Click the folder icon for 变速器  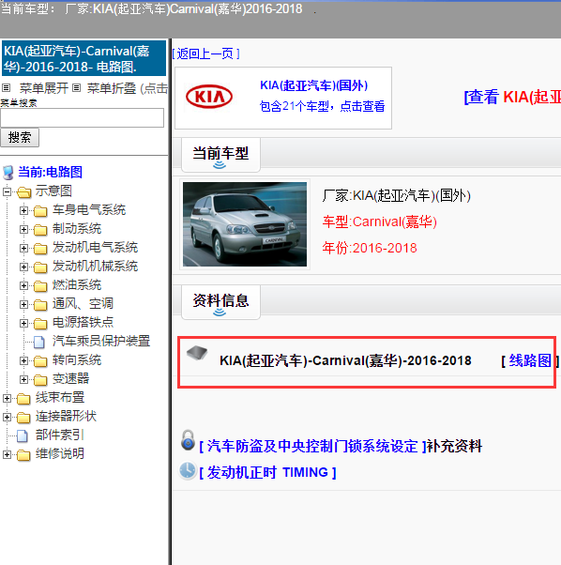pyautogui.click(x=40, y=380)
